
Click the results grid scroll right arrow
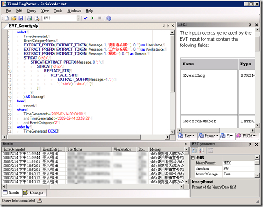181,186
